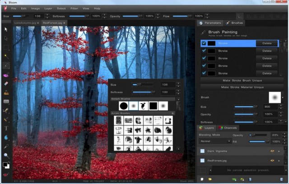The image size is (289, 184).
Task: Expand the Acrylic Brushes section options
Action: 172,113
